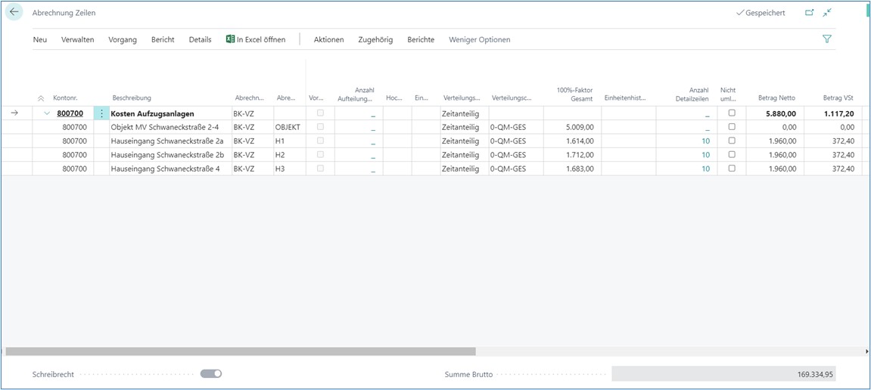
Task: Open the filter pane icon
Action: click(826, 39)
